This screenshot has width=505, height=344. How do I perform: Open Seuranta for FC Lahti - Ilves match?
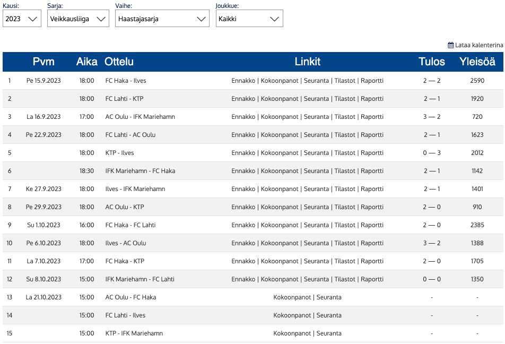coord(329,315)
